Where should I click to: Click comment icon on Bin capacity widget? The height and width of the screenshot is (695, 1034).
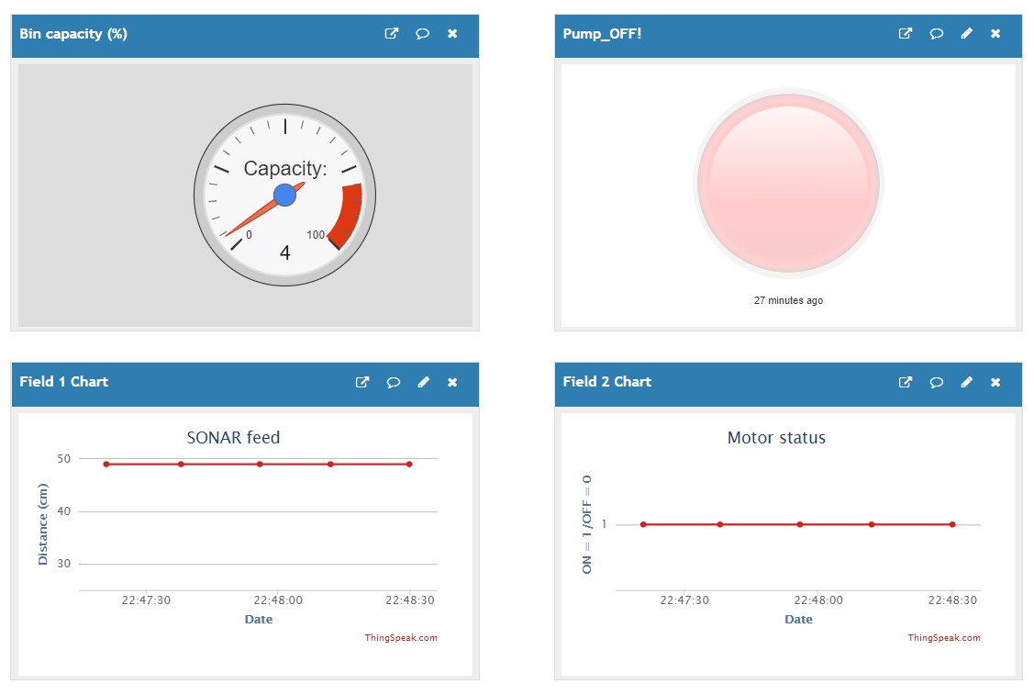pos(422,34)
